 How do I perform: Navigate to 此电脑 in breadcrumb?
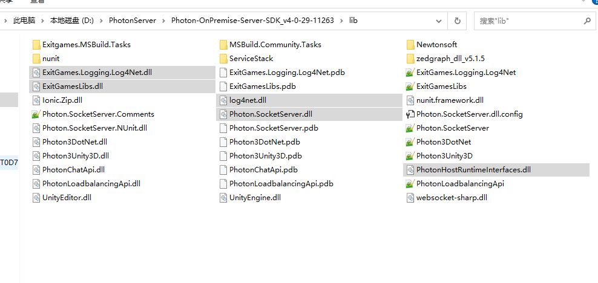(24, 21)
